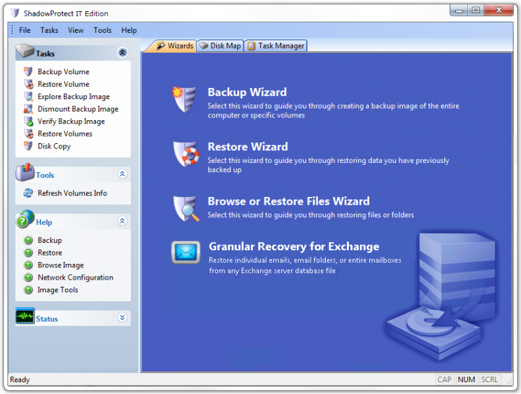Click the CAP status bar indicator
The image size is (521, 394).
click(444, 380)
